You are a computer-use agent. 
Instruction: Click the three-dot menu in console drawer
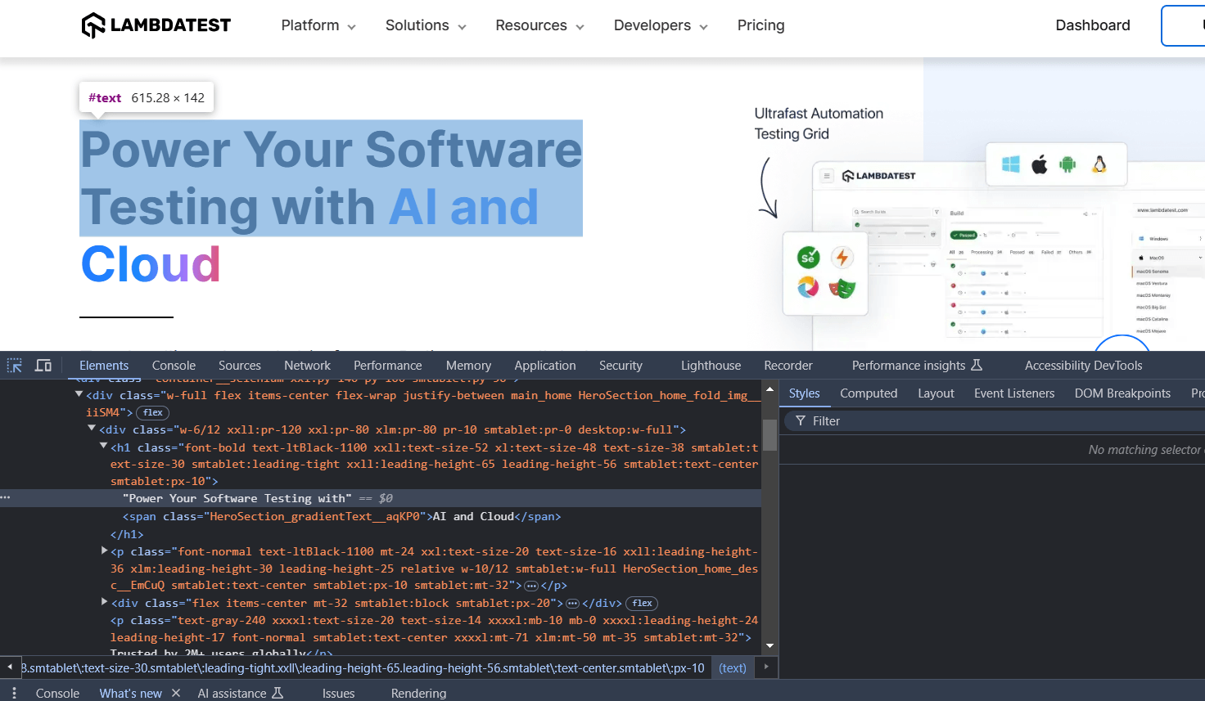point(14,693)
